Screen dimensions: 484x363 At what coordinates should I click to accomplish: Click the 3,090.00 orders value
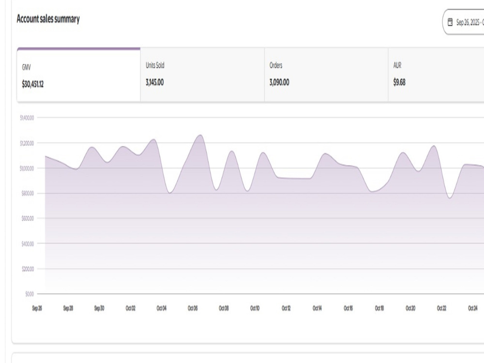pyautogui.click(x=279, y=82)
